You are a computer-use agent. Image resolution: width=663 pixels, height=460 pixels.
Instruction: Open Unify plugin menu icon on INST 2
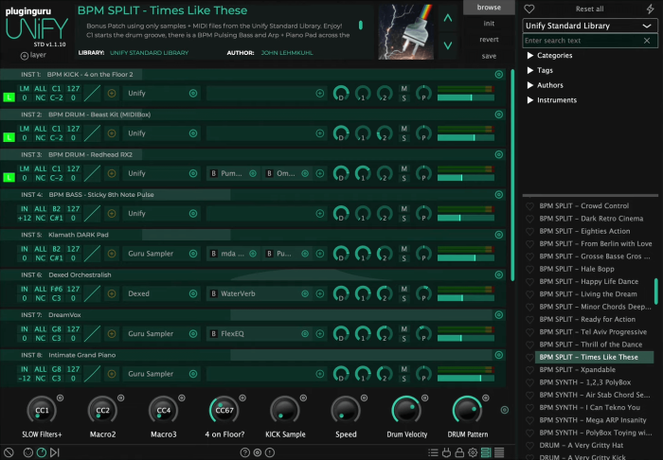[193, 133]
